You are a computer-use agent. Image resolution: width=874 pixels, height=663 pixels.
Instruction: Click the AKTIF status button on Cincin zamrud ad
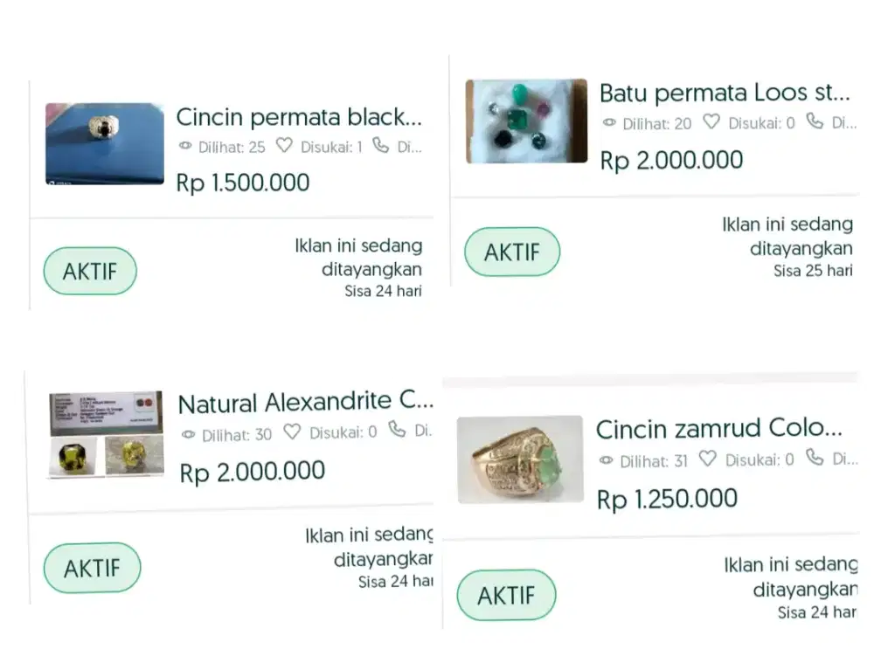pyautogui.click(x=505, y=596)
